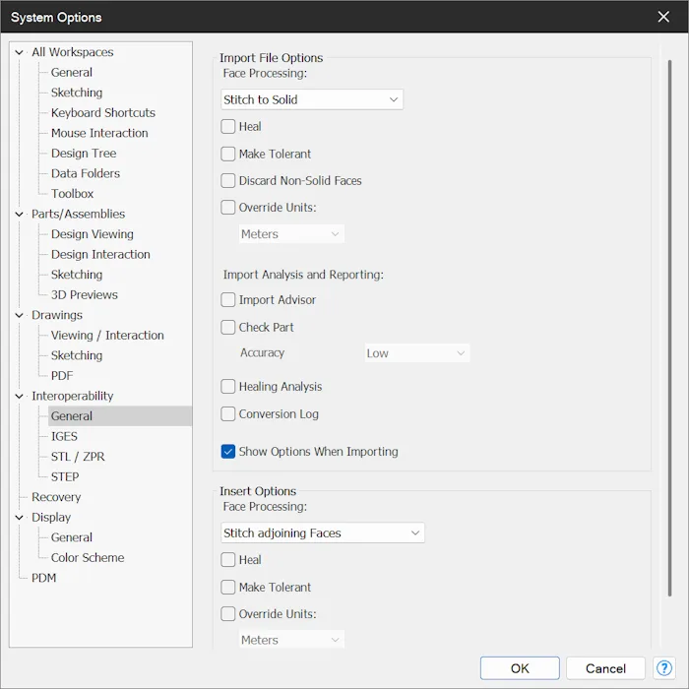Open the Stitch to Solid dropdown
The height and width of the screenshot is (689, 689).
[x=312, y=99]
